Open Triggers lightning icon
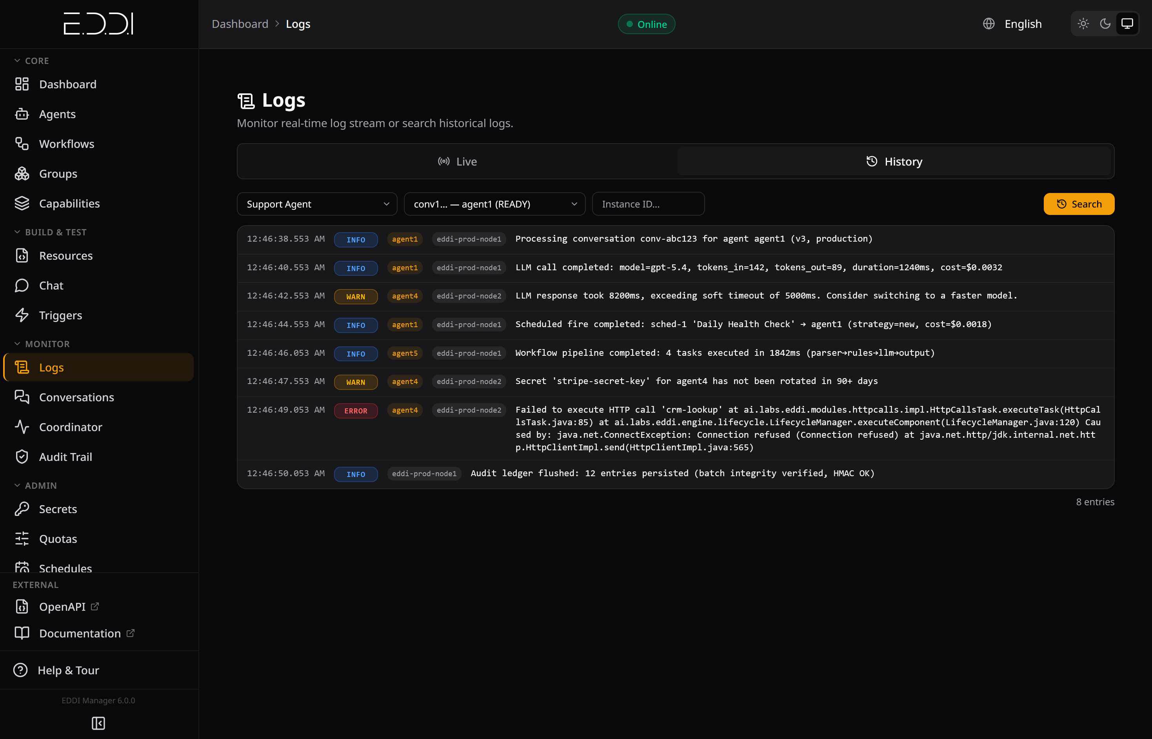The height and width of the screenshot is (739, 1152). (x=22, y=315)
